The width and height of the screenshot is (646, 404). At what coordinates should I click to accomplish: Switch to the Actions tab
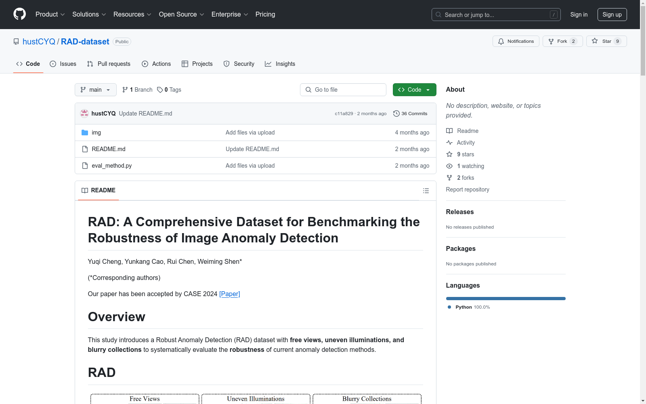point(156,64)
